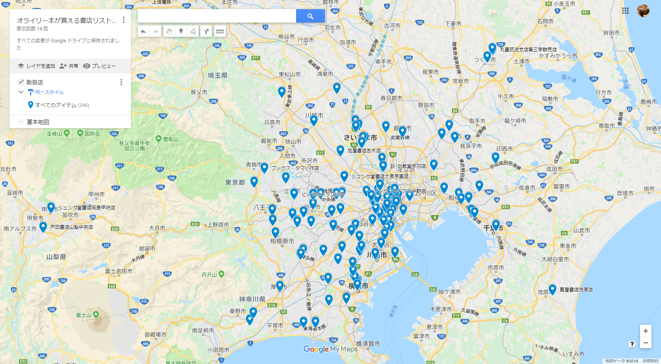Choose the draw a line tool
The image size is (661, 364).
coord(194,31)
